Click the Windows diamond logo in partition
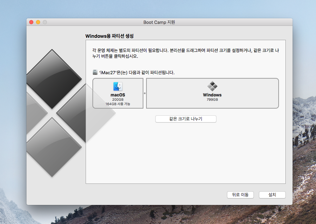 [212, 86]
